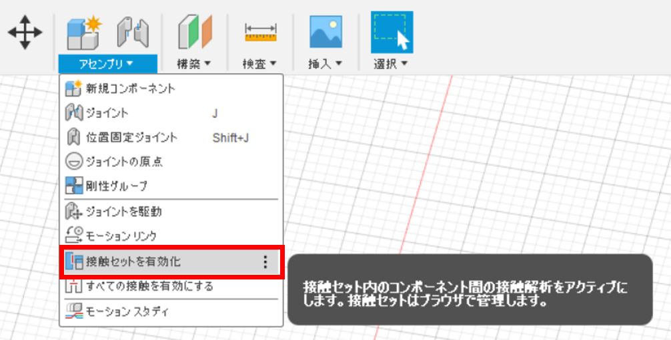Click the Select window-selection icon
The image size is (671, 340).
[x=392, y=33]
